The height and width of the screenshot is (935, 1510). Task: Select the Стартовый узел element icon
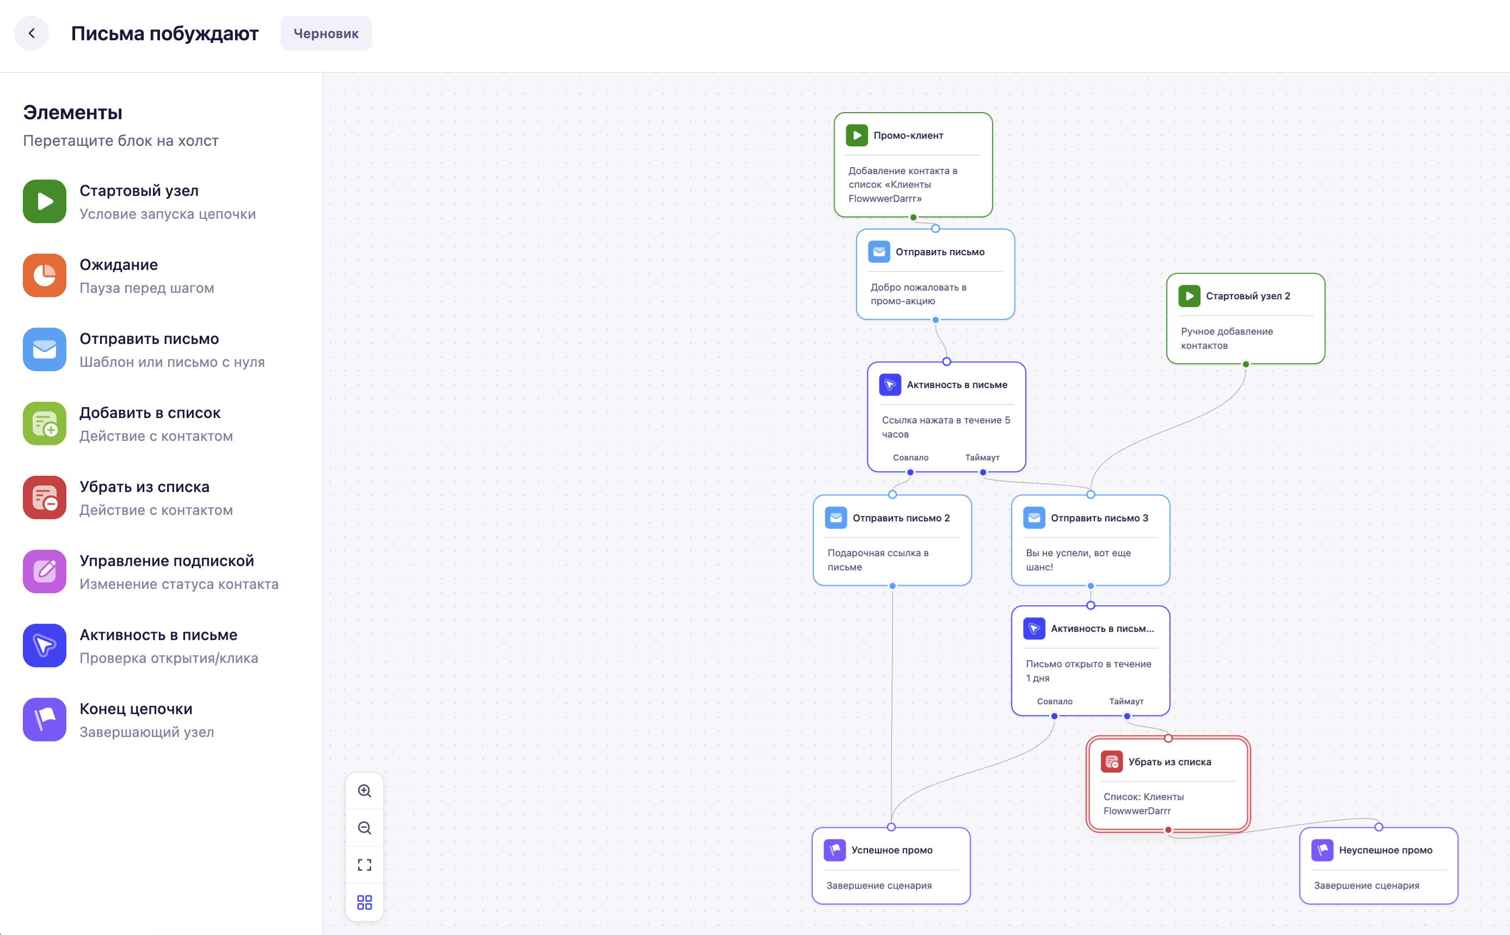(45, 201)
